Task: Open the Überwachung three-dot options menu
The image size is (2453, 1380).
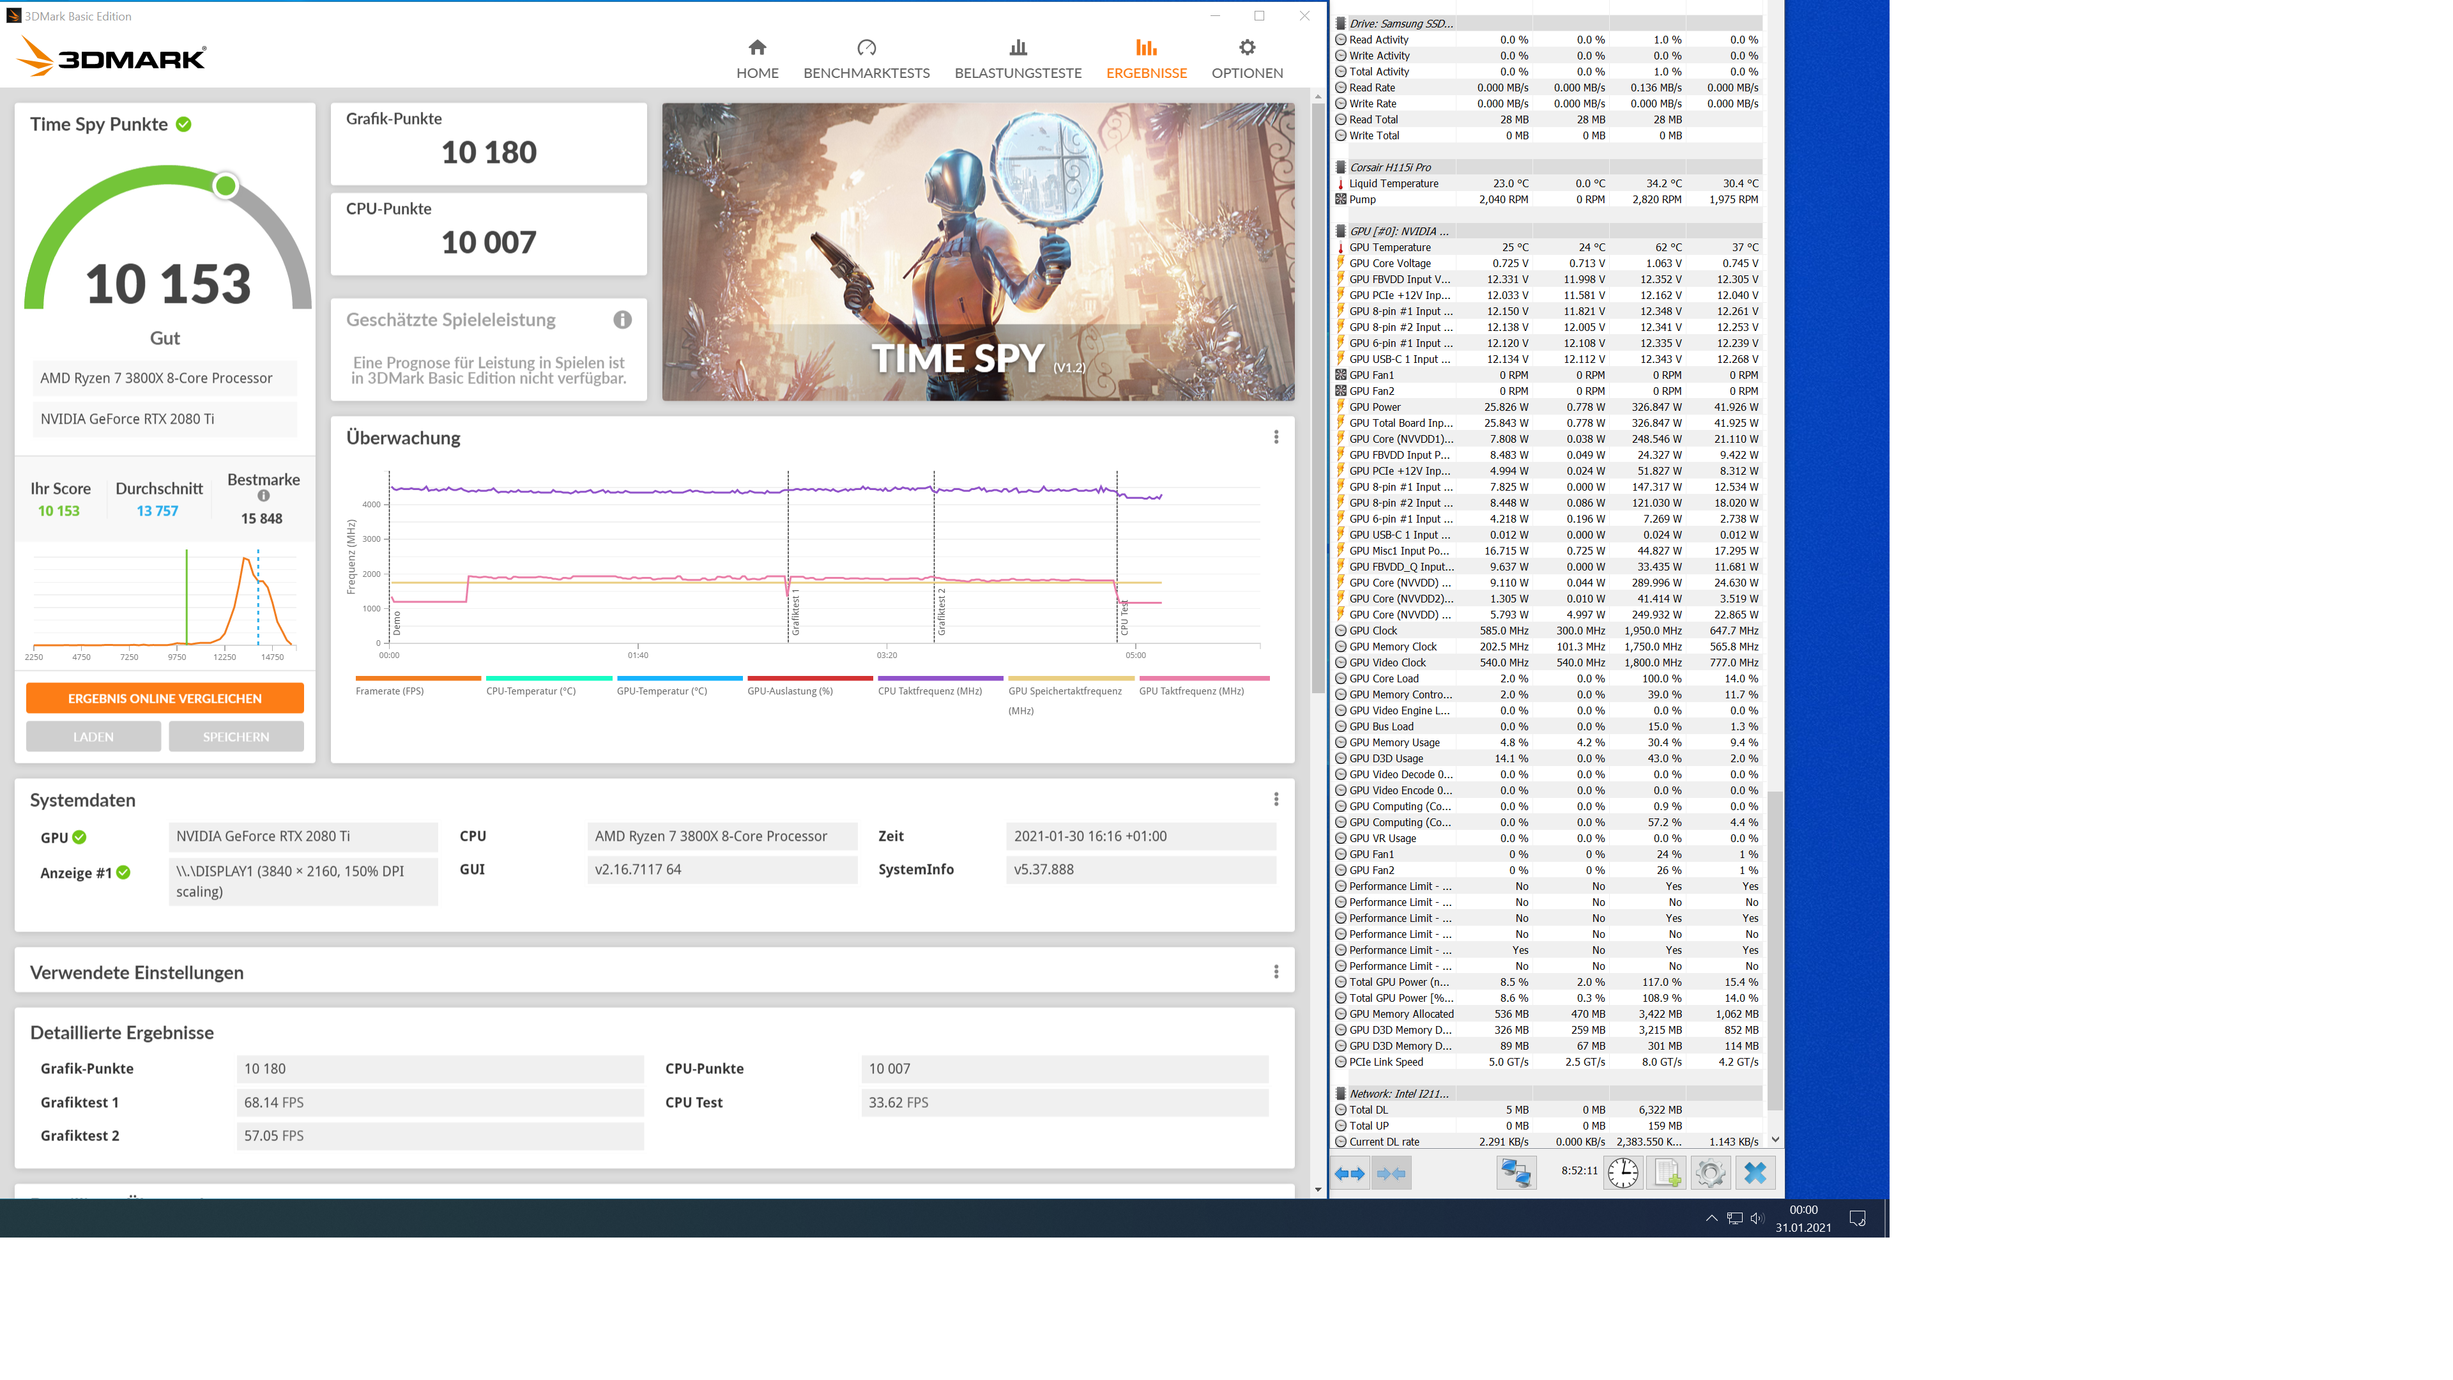Action: (1276, 437)
